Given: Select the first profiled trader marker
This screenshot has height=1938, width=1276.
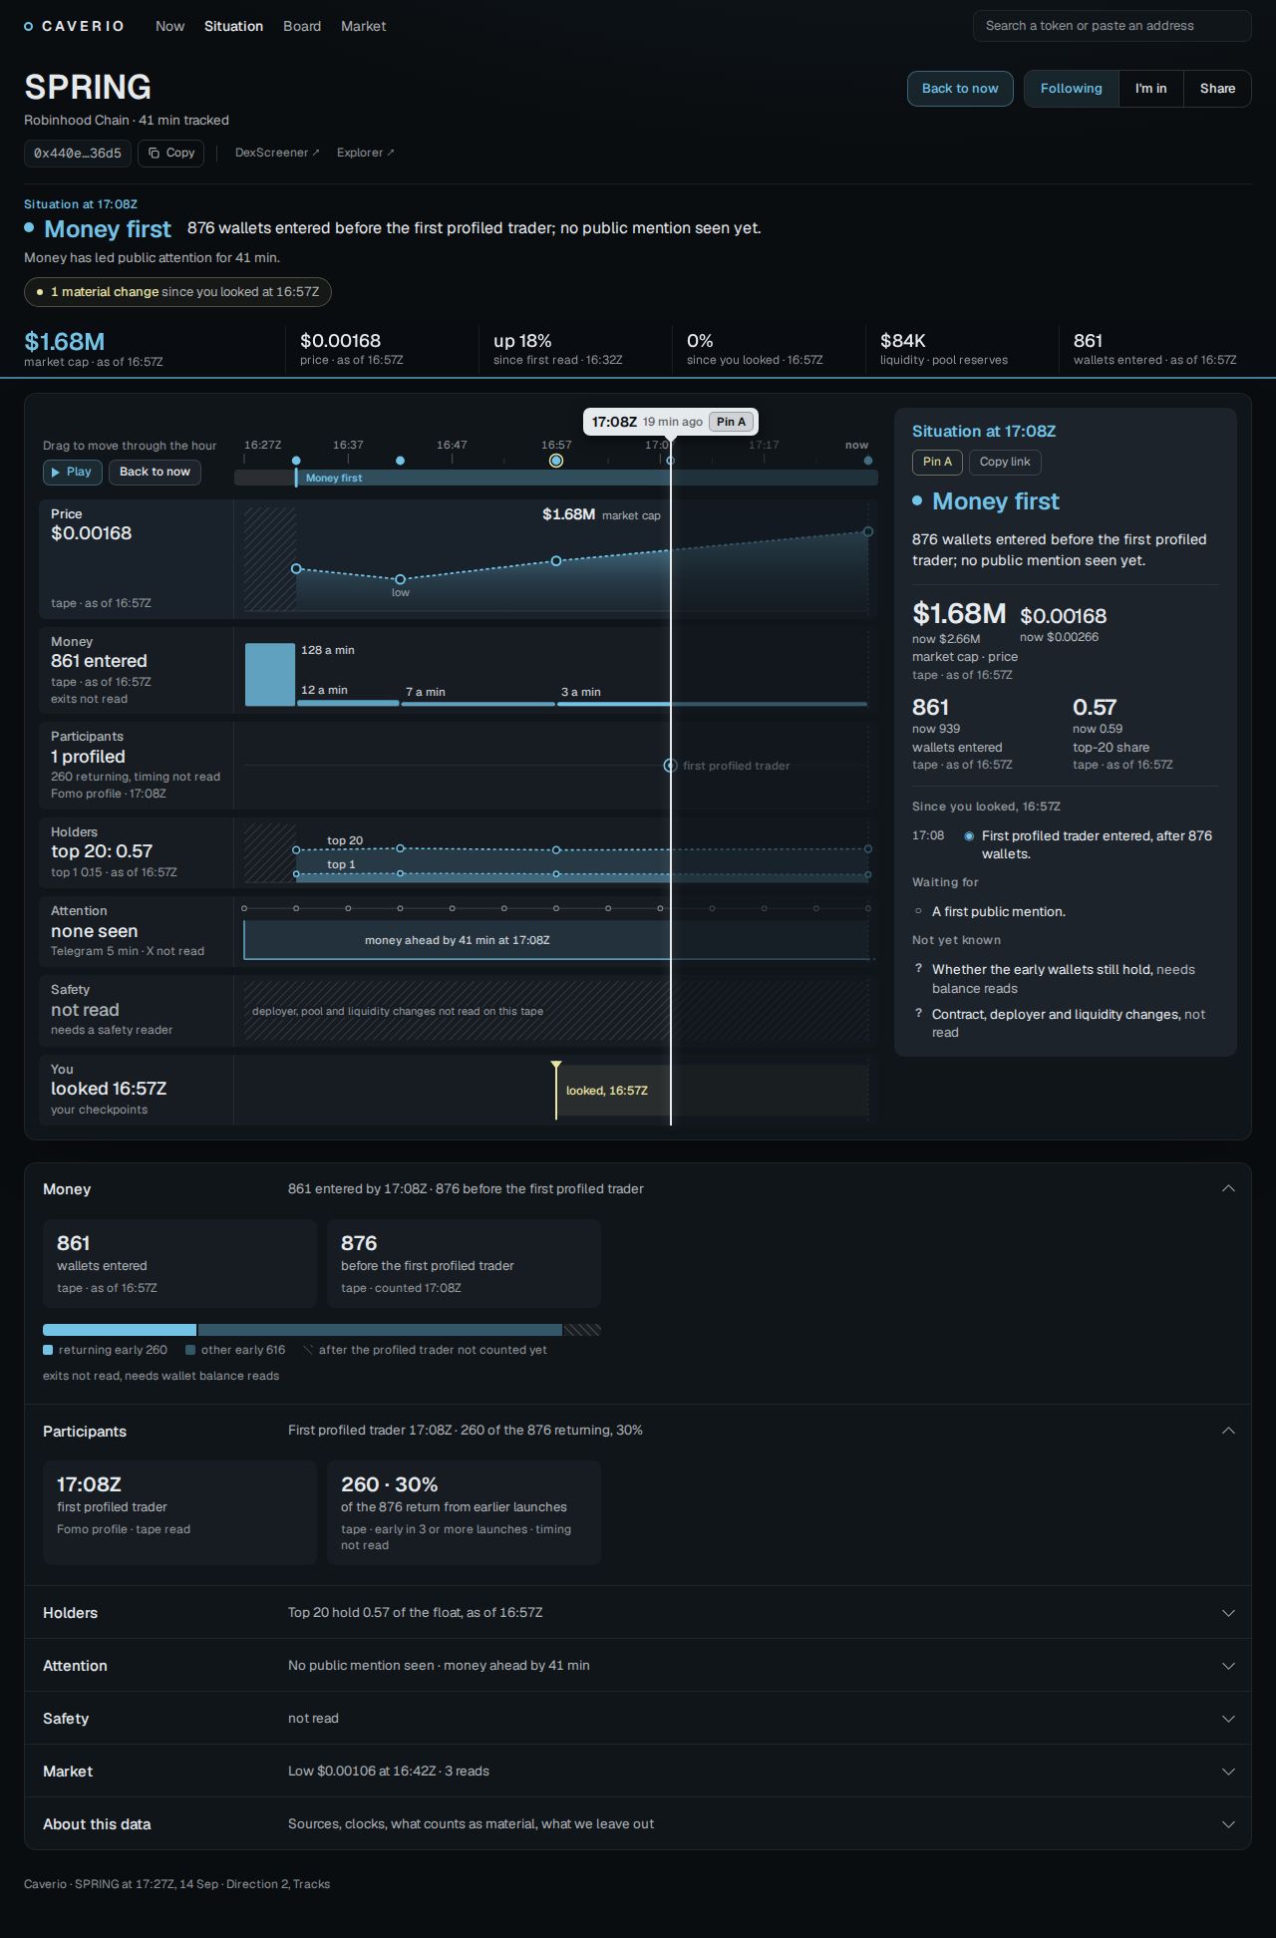Looking at the screenshot, I should point(670,766).
